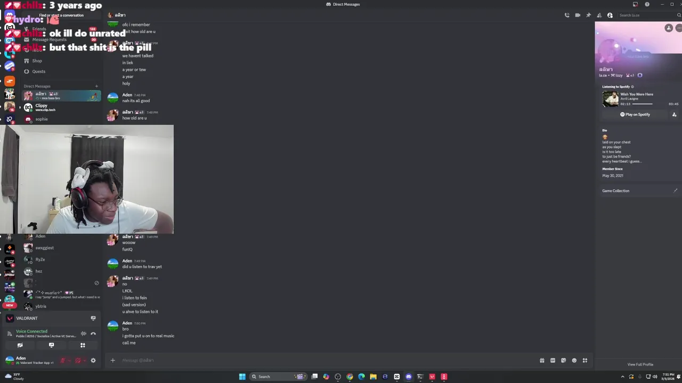Add friends to this DM
The width and height of the screenshot is (682, 383).
point(599,15)
